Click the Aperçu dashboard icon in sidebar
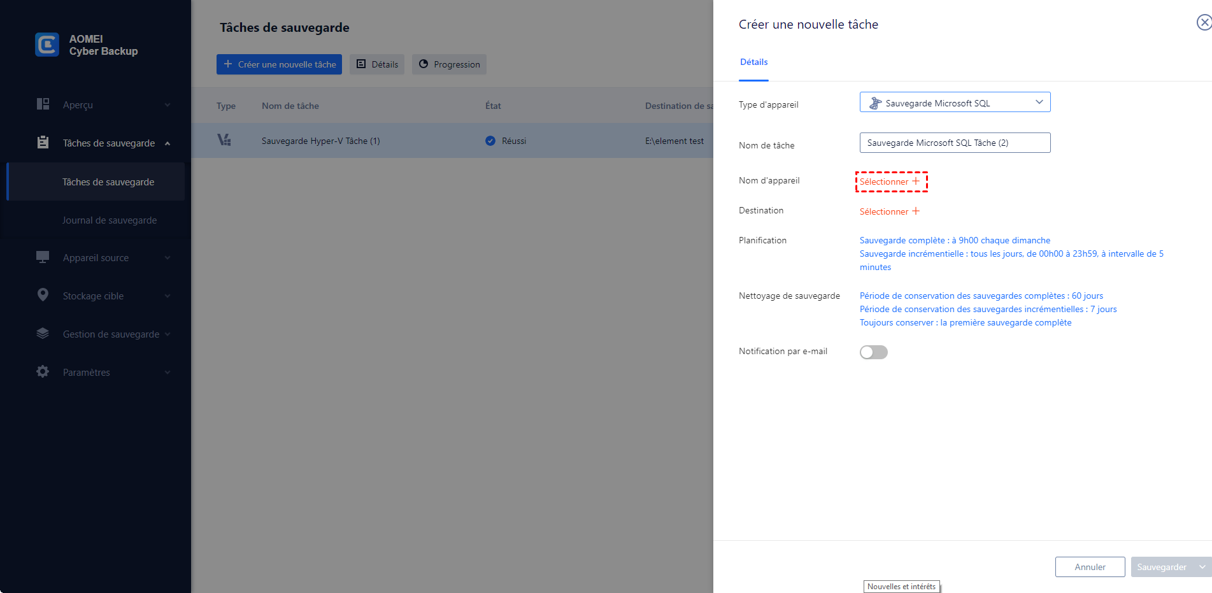The height and width of the screenshot is (593, 1212). point(43,104)
